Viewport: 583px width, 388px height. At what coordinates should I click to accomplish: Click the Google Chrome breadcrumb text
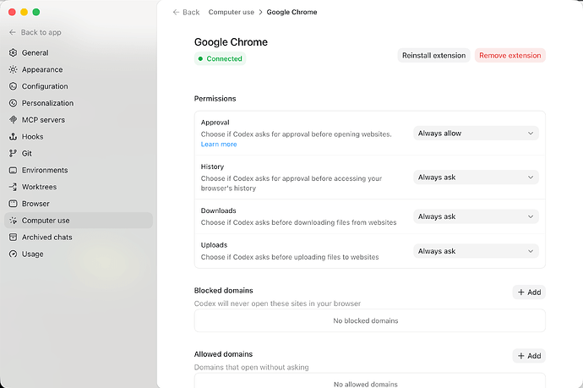point(291,13)
